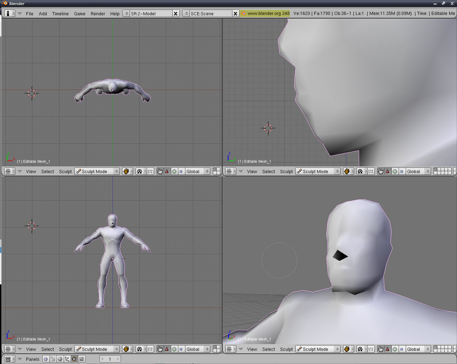
Task: Toggle scale manipulator square in bottom-left viewport
Action: coord(181,349)
